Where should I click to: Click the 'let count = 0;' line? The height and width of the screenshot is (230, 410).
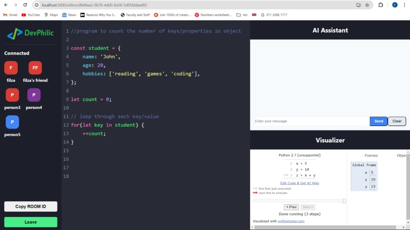[x=91, y=100]
